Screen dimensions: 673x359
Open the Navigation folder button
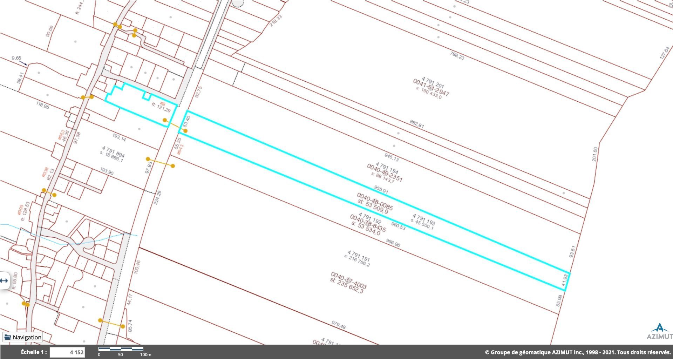pyautogui.click(x=23, y=337)
